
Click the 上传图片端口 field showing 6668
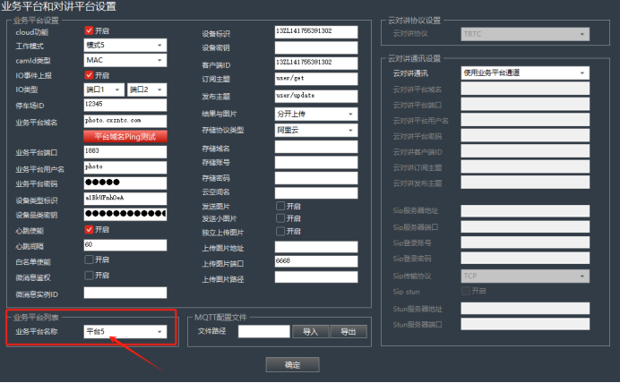pos(316,261)
